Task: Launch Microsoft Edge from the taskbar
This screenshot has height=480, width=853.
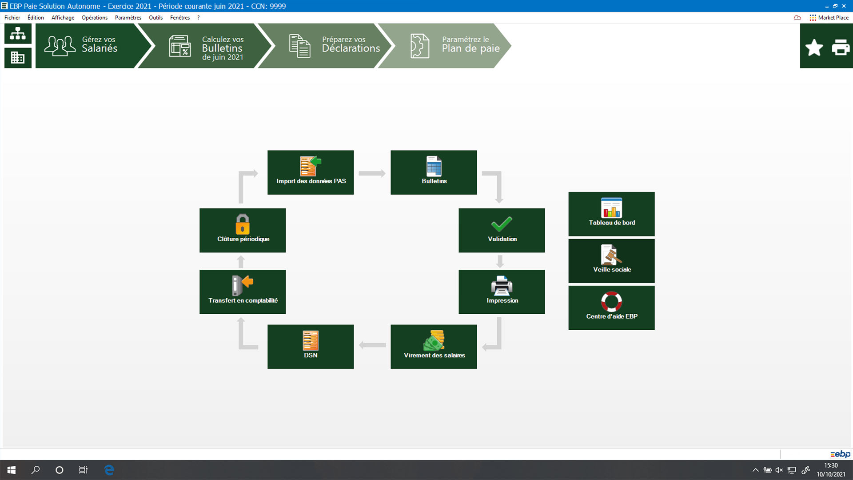Action: [109, 470]
